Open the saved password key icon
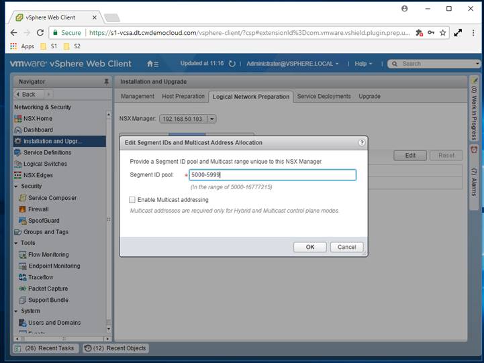This screenshot has width=484, height=363. coord(431,33)
